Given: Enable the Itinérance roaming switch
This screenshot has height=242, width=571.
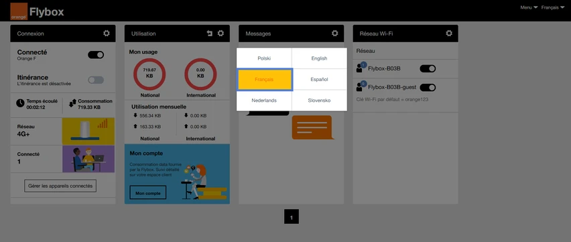Looking at the screenshot, I should [96, 80].
